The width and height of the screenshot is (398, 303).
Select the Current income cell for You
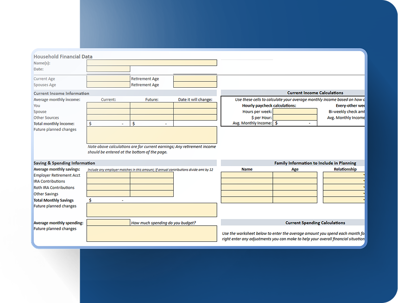point(108,106)
